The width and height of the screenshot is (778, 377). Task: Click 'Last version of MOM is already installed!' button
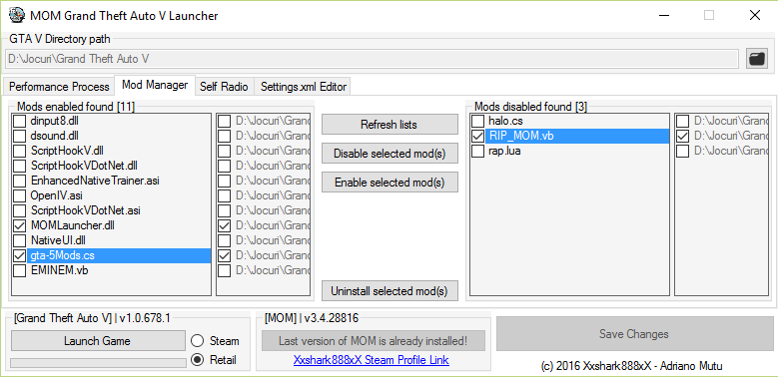(374, 341)
